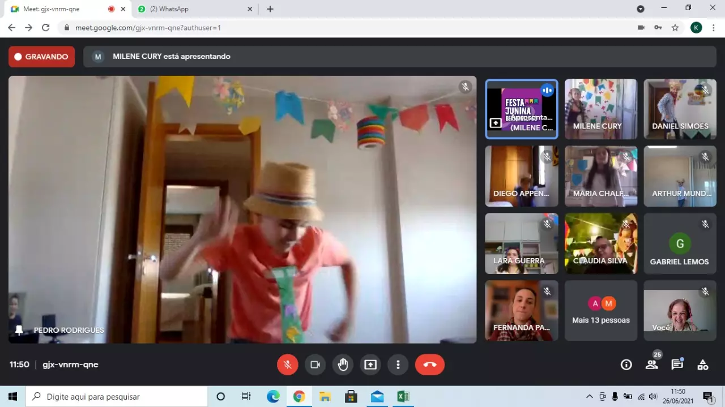Click the MILENE CURY presentation thumbnail
725x407 pixels.
pos(521,109)
